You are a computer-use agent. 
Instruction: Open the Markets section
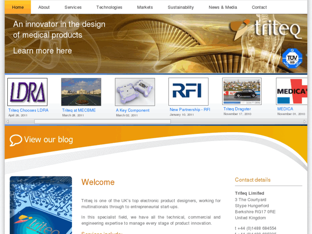click(x=145, y=7)
